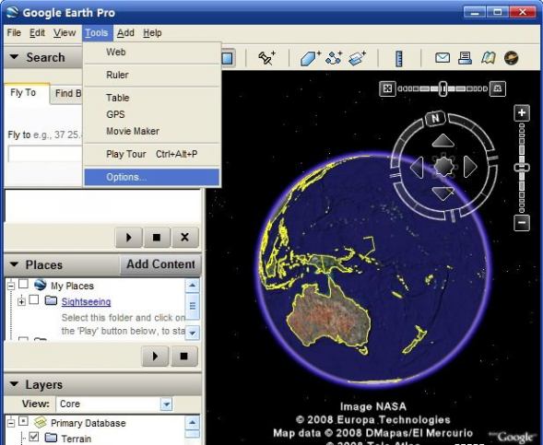Image resolution: width=543 pixels, height=445 pixels.
Task: Collapse the Primary Database tree node
Action: click(11, 423)
